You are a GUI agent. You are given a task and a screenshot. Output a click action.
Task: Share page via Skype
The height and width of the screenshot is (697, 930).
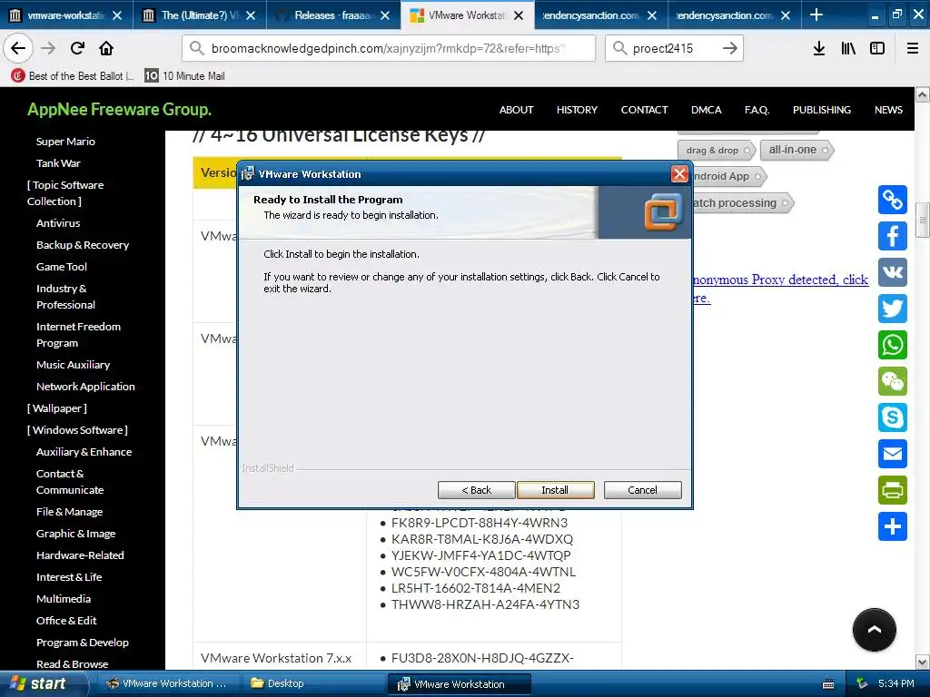(893, 417)
